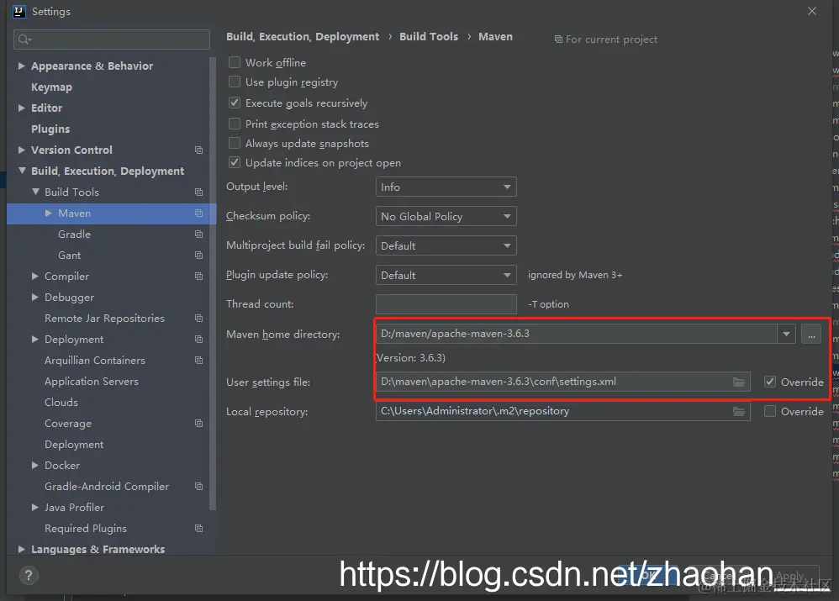
Task: Open help with the question mark button
Action: pos(29,576)
